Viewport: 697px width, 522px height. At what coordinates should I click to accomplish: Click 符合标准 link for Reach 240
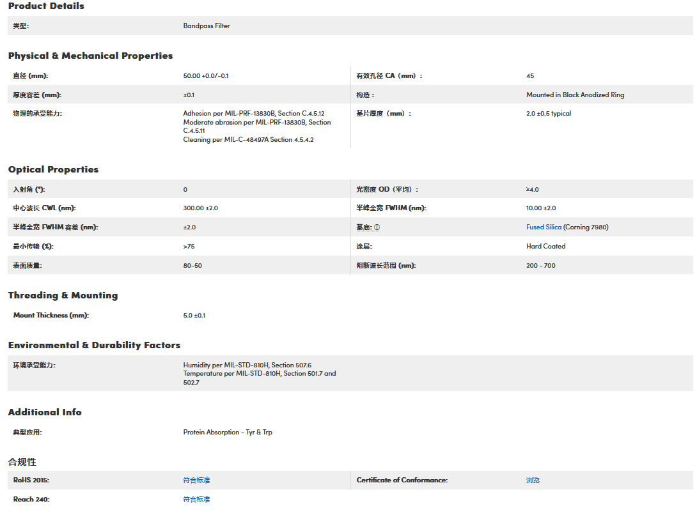tap(196, 500)
